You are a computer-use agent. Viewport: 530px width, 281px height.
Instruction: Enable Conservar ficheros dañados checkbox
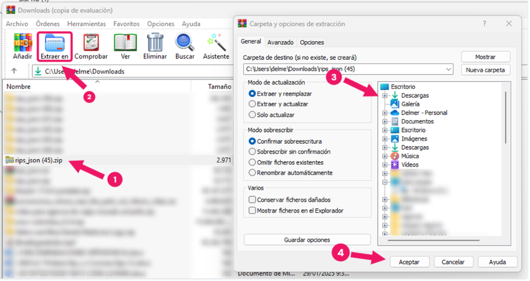tap(252, 200)
